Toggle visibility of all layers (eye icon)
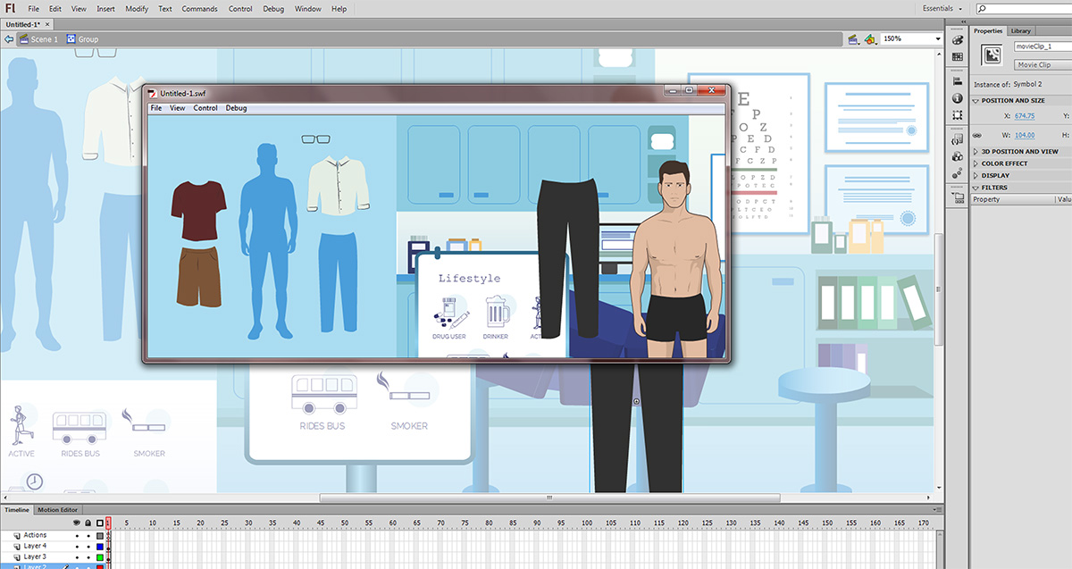This screenshot has height=569, width=1072. [77, 523]
